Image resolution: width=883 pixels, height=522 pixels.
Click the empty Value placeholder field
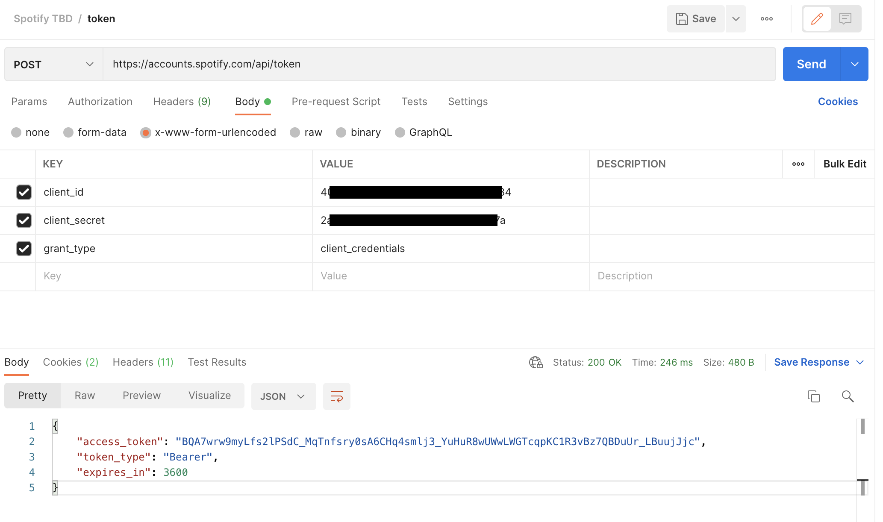pyautogui.click(x=451, y=276)
